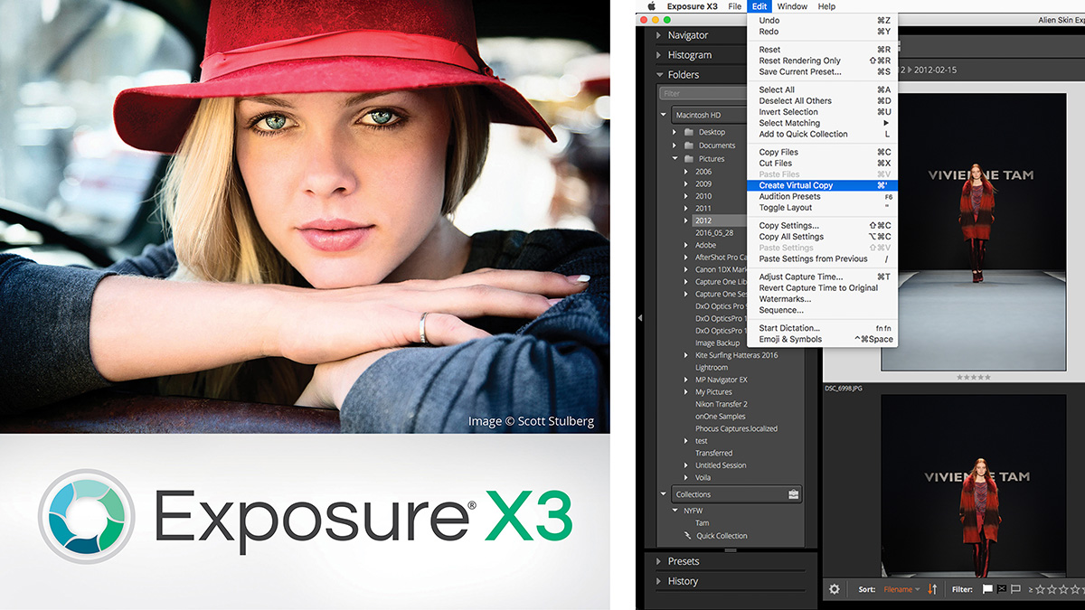Viewport: 1085px width, 610px height.
Task: Open the Window menu
Action: click(792, 6)
